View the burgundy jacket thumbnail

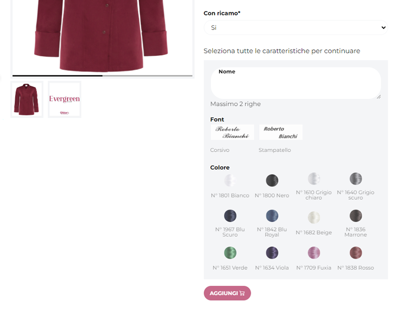click(x=27, y=100)
